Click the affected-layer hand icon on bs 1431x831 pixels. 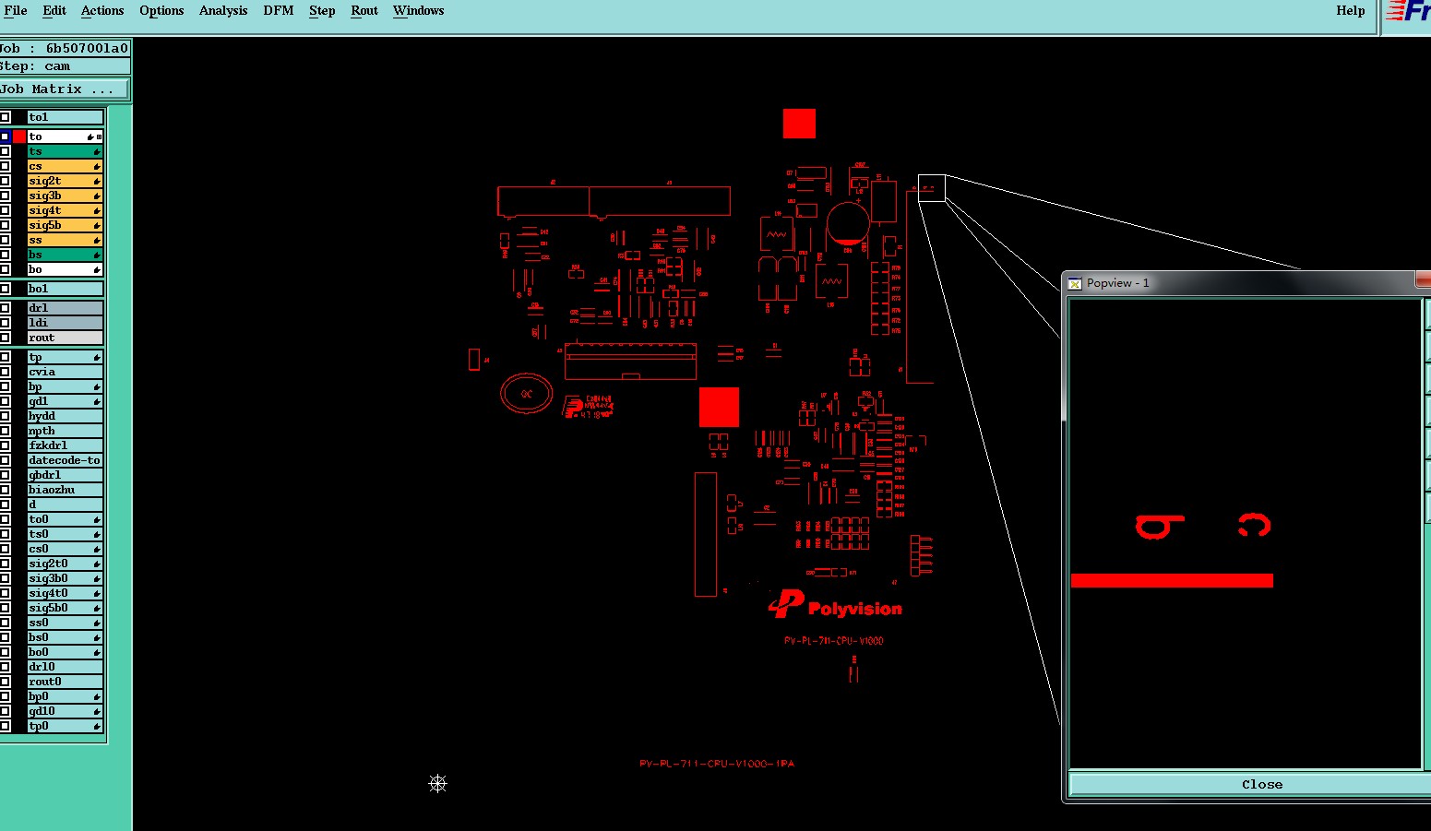[96, 255]
